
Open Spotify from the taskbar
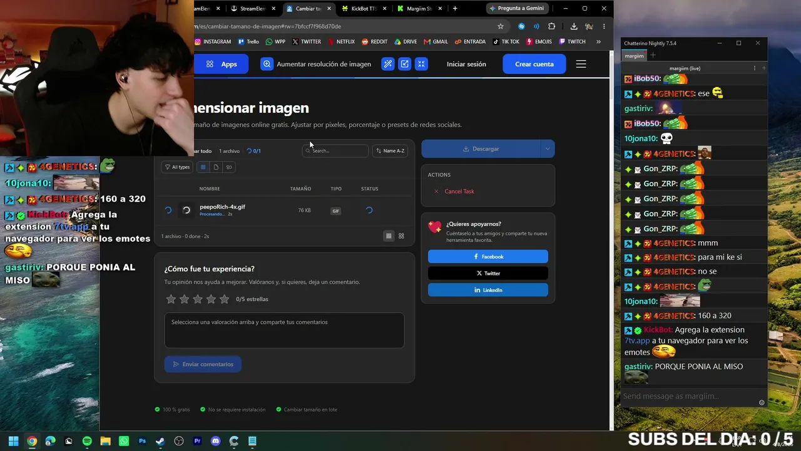point(87,441)
